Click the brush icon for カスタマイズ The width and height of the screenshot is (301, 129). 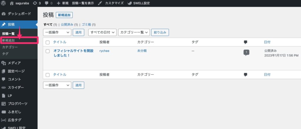[x=100, y=3]
